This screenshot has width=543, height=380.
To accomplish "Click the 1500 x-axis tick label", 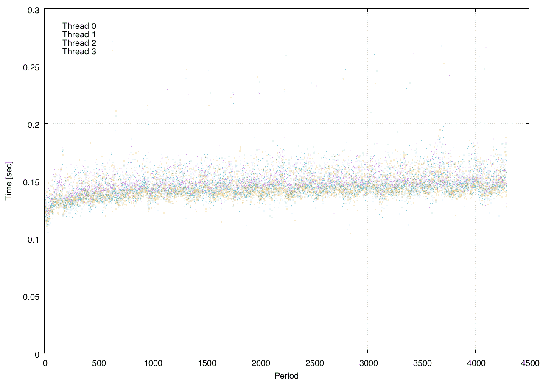I will (x=206, y=363).
